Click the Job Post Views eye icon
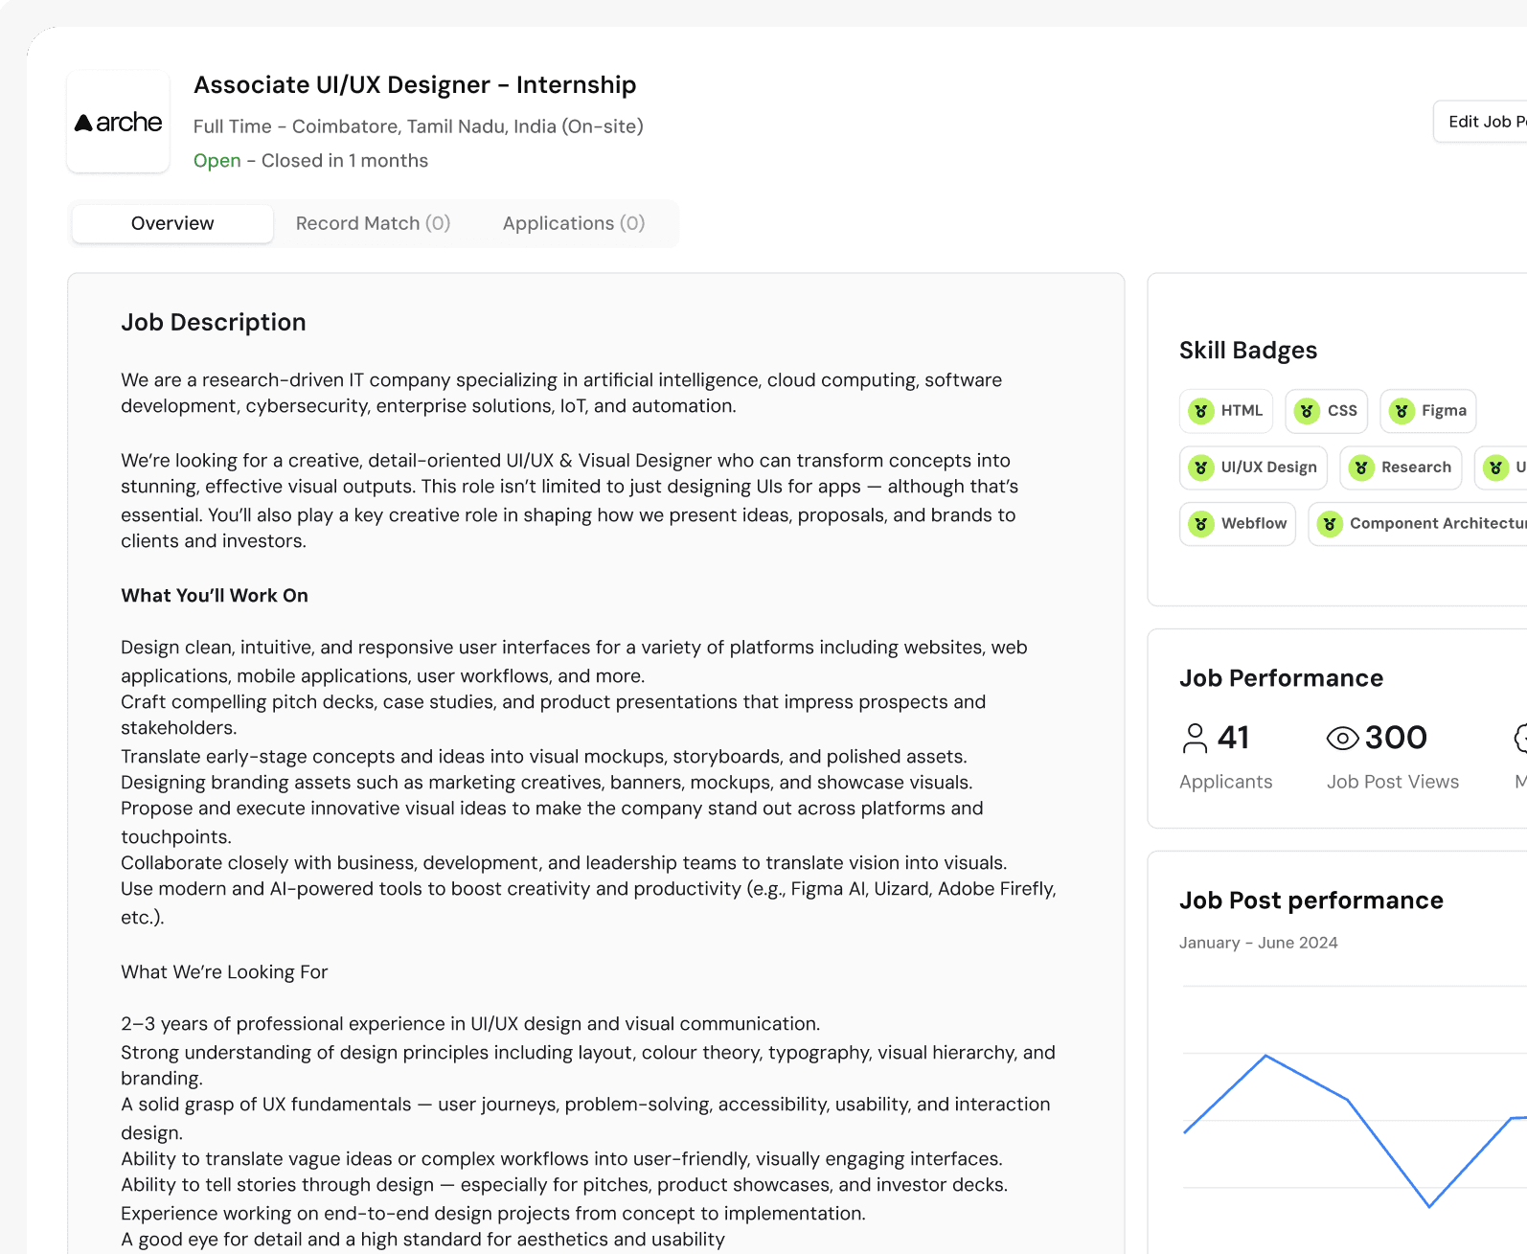 point(1342,739)
